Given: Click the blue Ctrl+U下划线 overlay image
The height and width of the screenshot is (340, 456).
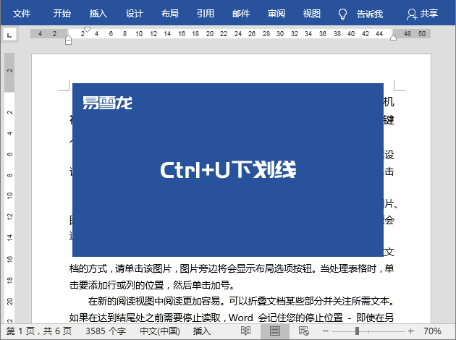Looking at the screenshot, I should [x=228, y=170].
